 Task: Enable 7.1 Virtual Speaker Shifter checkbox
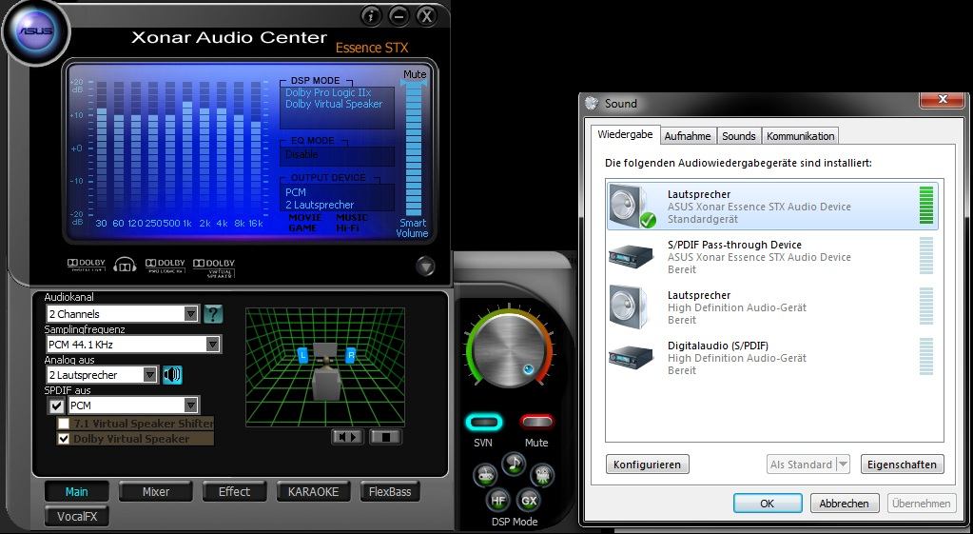[x=64, y=424]
